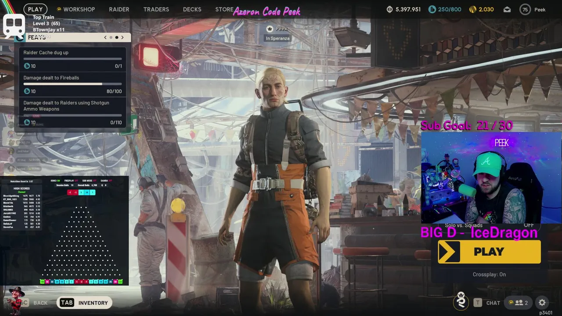The width and height of the screenshot is (562, 316).
Task: Go to previous Feats page arrow
Action: point(105,37)
